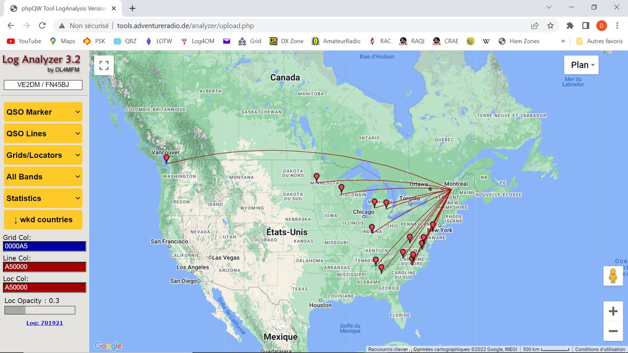
Task: Expand the Statistics dropdown
Action: [x=43, y=198]
